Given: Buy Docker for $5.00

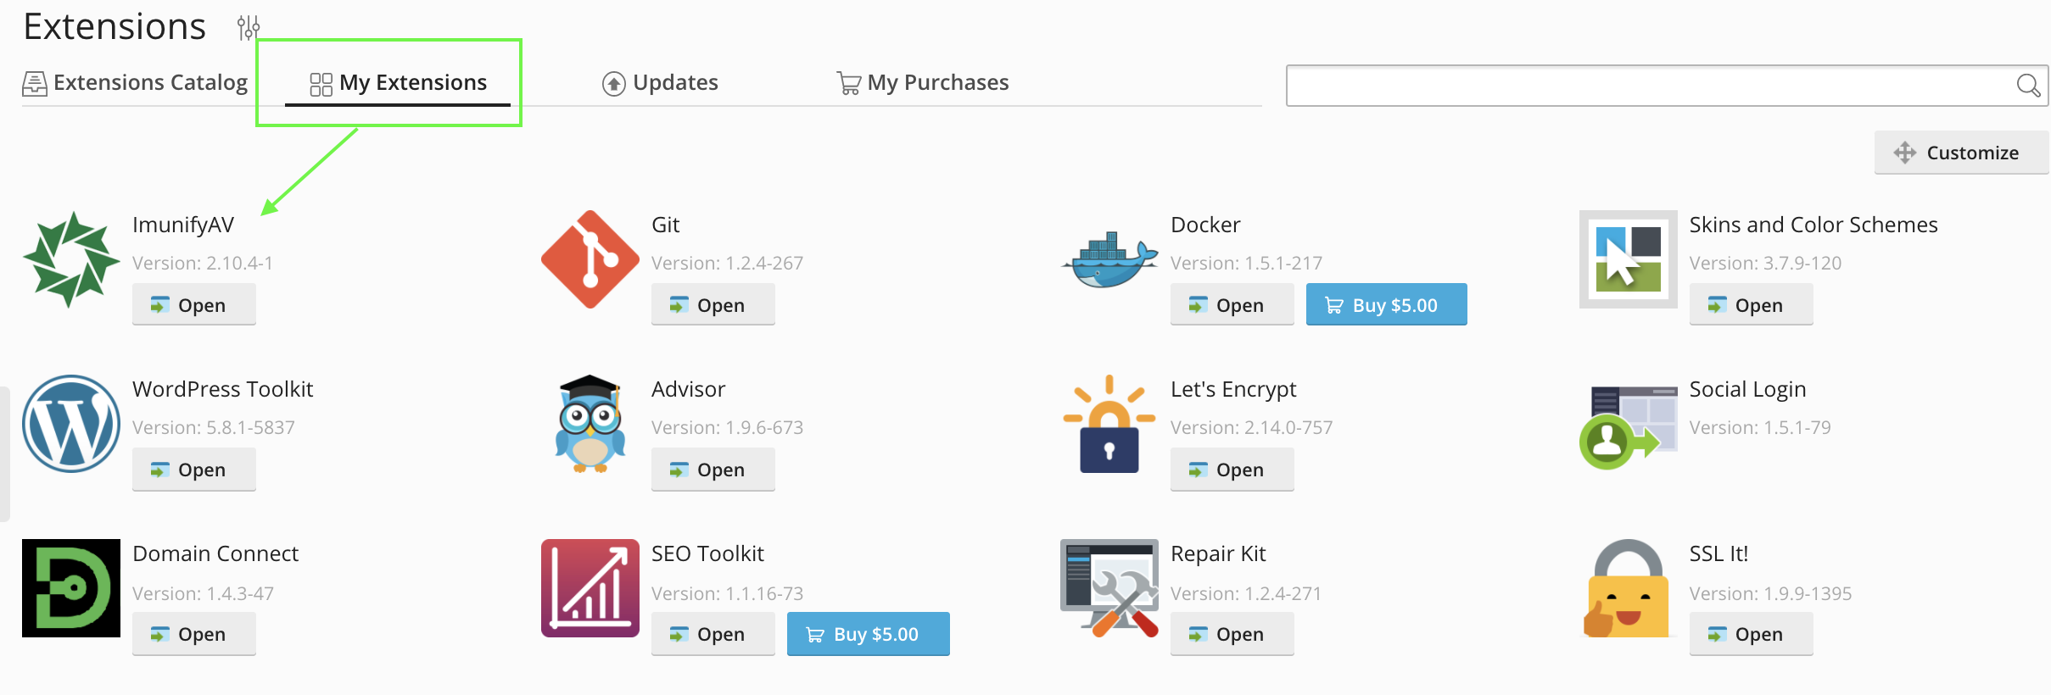Looking at the screenshot, I should pyautogui.click(x=1387, y=304).
